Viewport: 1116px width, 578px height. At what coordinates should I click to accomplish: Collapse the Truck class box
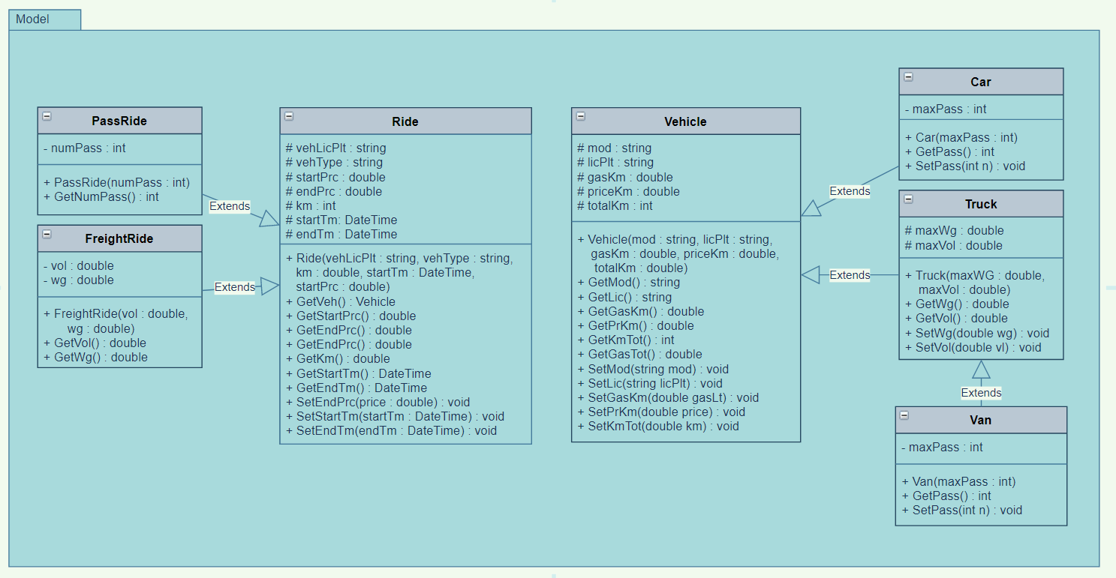click(x=908, y=199)
